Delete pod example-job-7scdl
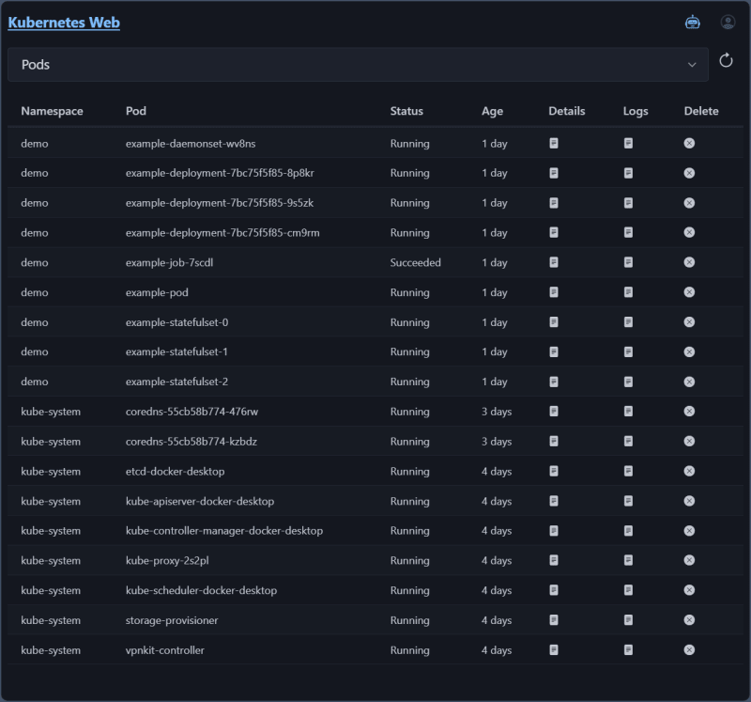The width and height of the screenshot is (751, 702). click(x=689, y=262)
